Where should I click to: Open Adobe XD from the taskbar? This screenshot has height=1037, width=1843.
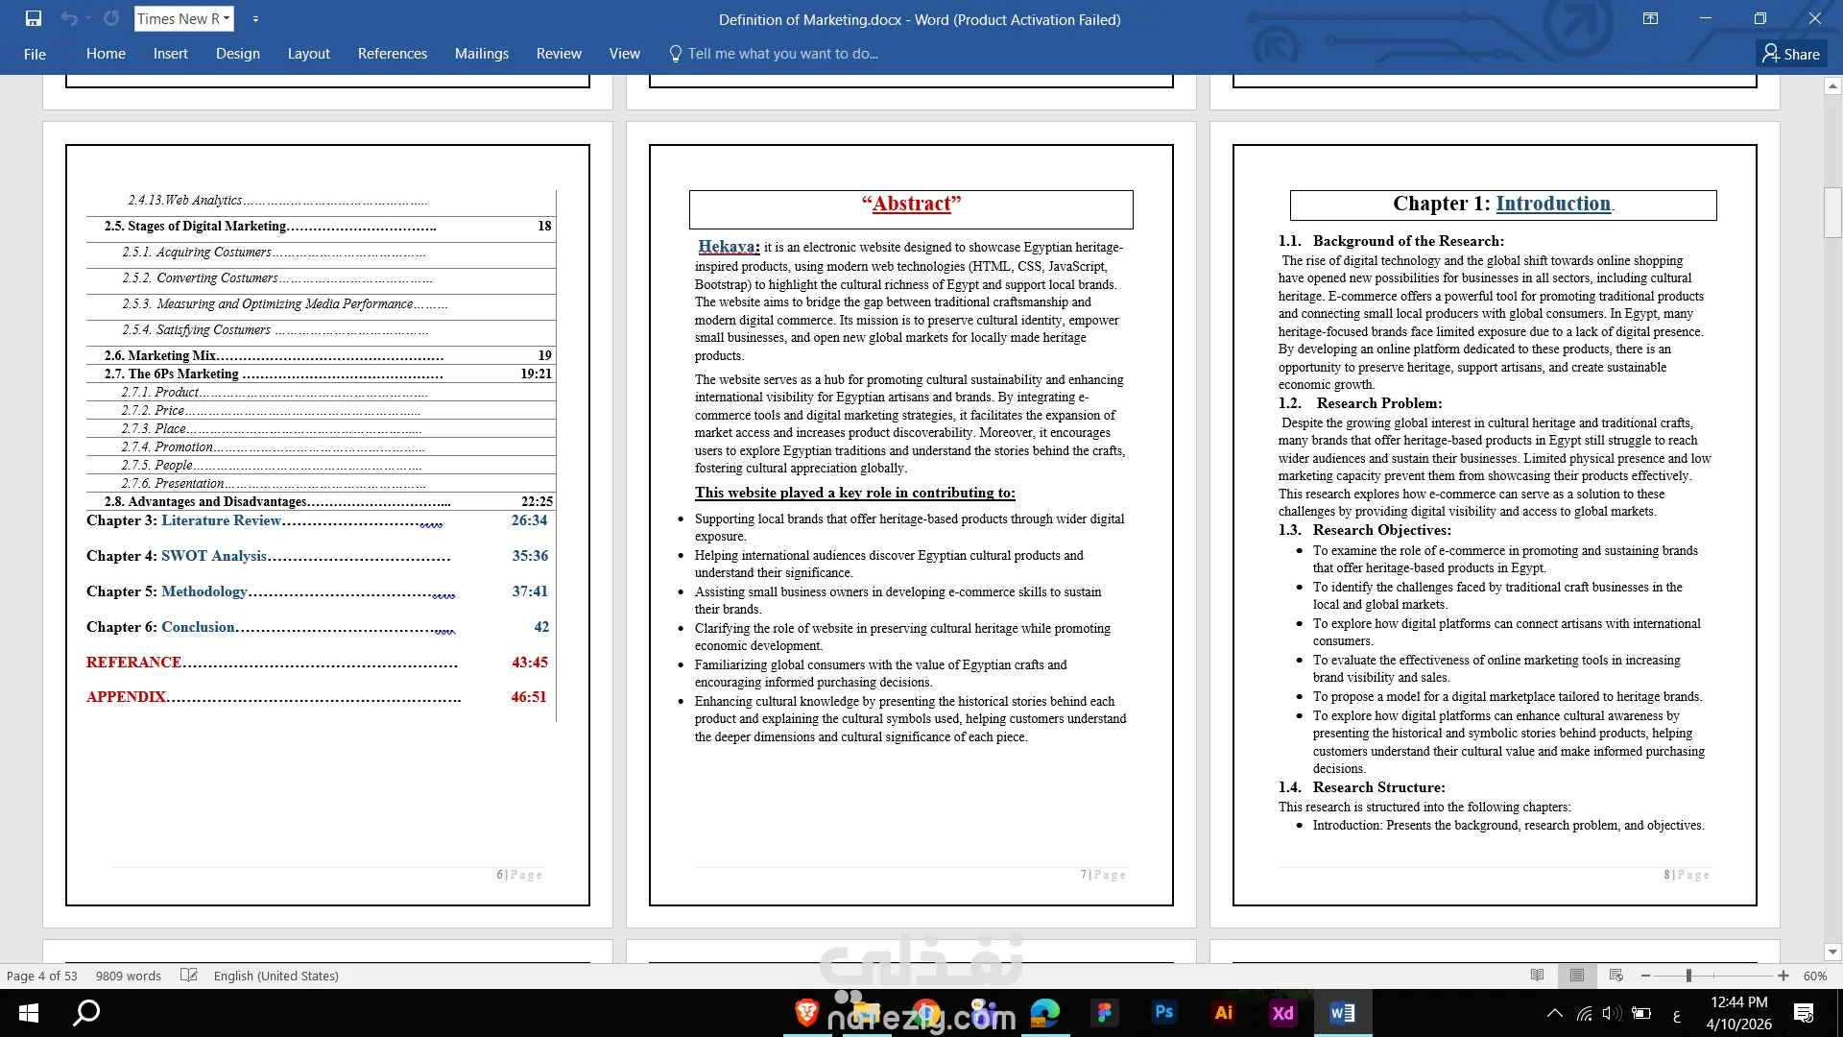1283,1013
